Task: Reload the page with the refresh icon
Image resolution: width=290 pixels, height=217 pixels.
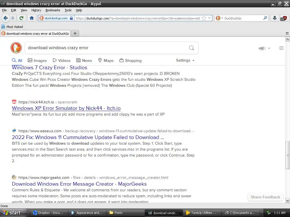Action: tap(22, 18)
